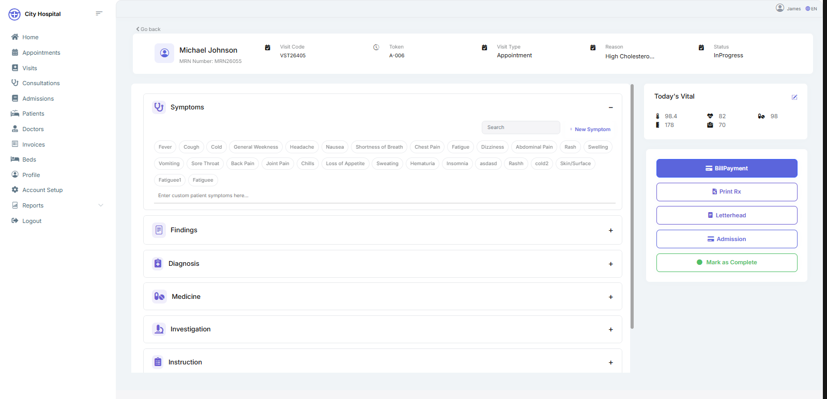The image size is (827, 399).
Task: Click the Findings document icon
Action: click(159, 230)
